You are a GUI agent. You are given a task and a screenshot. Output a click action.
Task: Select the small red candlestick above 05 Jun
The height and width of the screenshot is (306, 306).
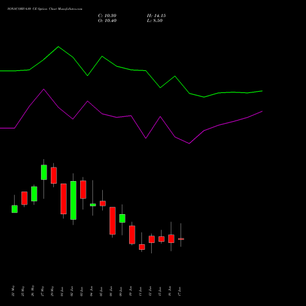(103, 203)
